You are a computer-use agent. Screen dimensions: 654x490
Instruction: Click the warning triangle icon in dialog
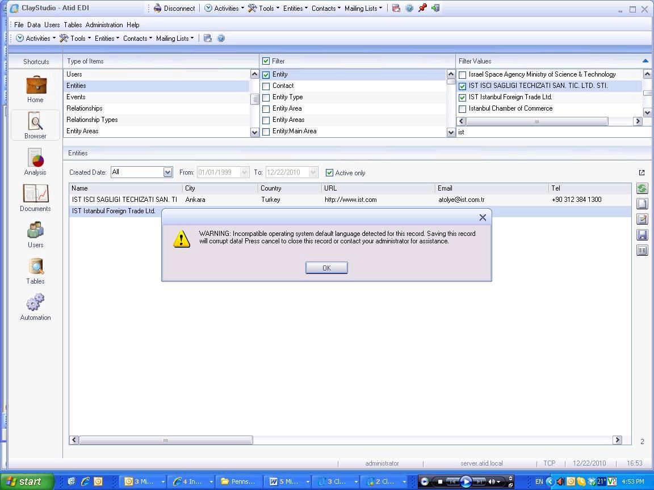tap(182, 238)
